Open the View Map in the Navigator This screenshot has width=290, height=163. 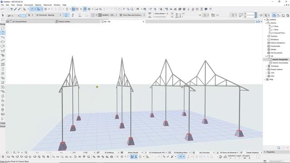click(x=279, y=15)
